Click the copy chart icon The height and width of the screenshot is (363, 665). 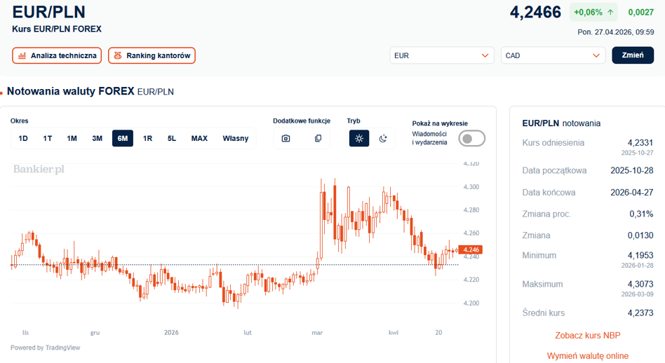click(318, 139)
